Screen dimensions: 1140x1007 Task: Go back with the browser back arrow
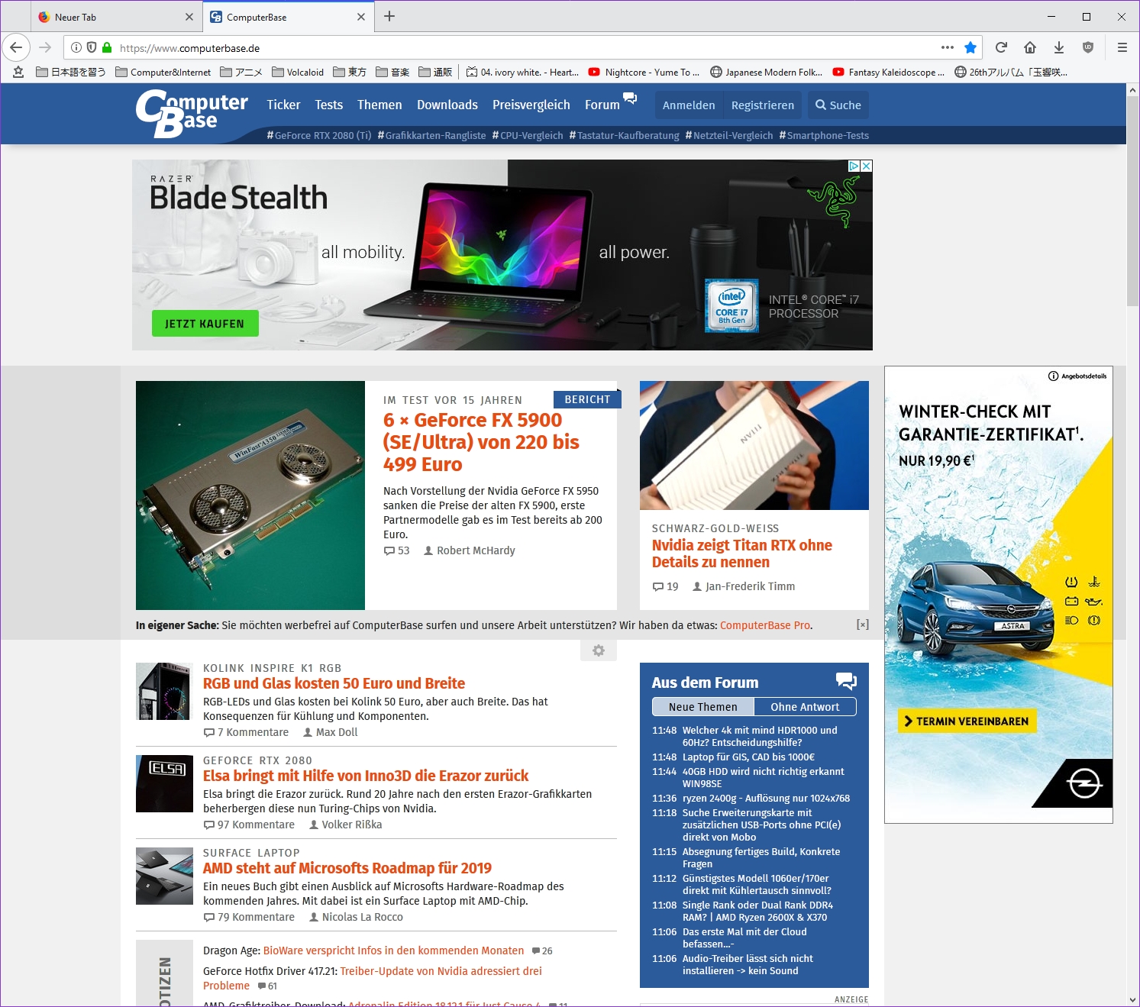pos(16,47)
